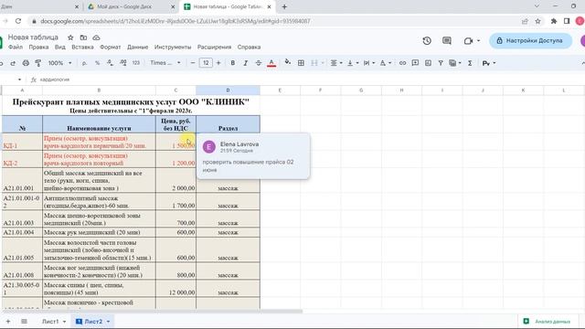This screenshot has width=585, height=329.
Task: Open filter views dropdown
Action: (455, 63)
